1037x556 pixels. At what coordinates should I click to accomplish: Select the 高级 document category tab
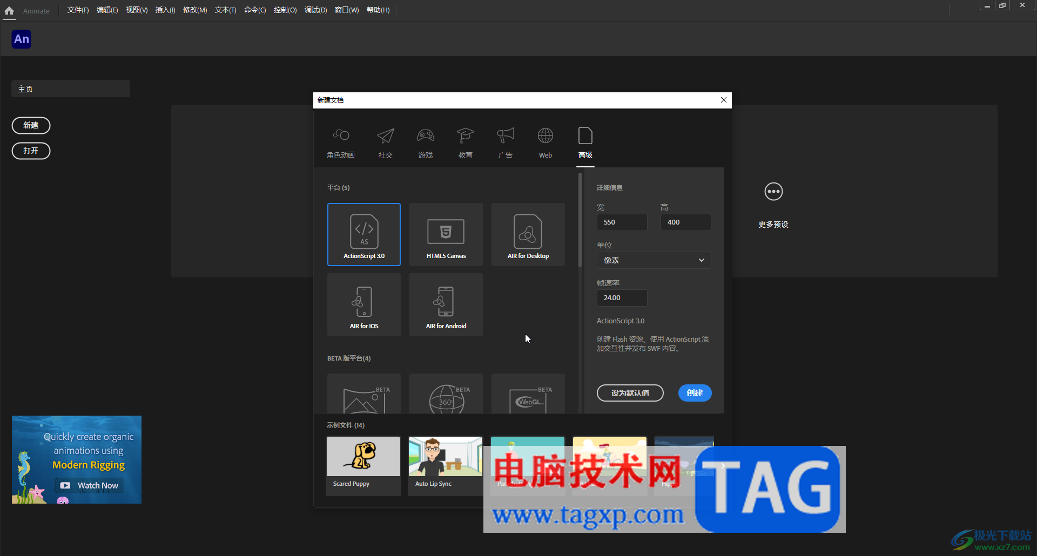coord(585,143)
